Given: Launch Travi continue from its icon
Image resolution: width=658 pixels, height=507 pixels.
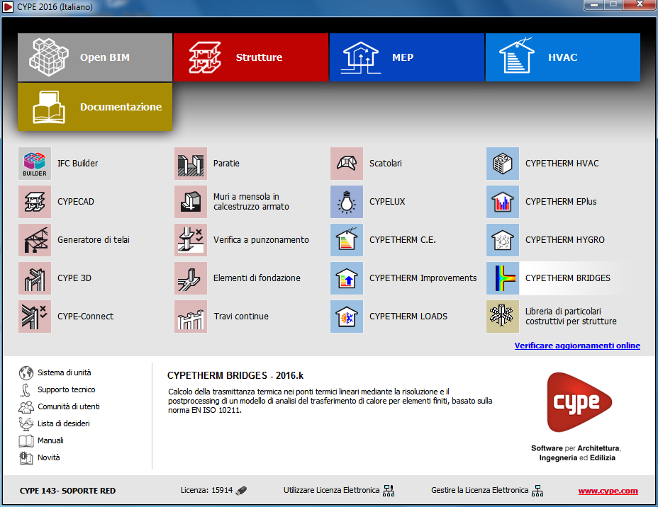Looking at the screenshot, I should pos(191,317).
